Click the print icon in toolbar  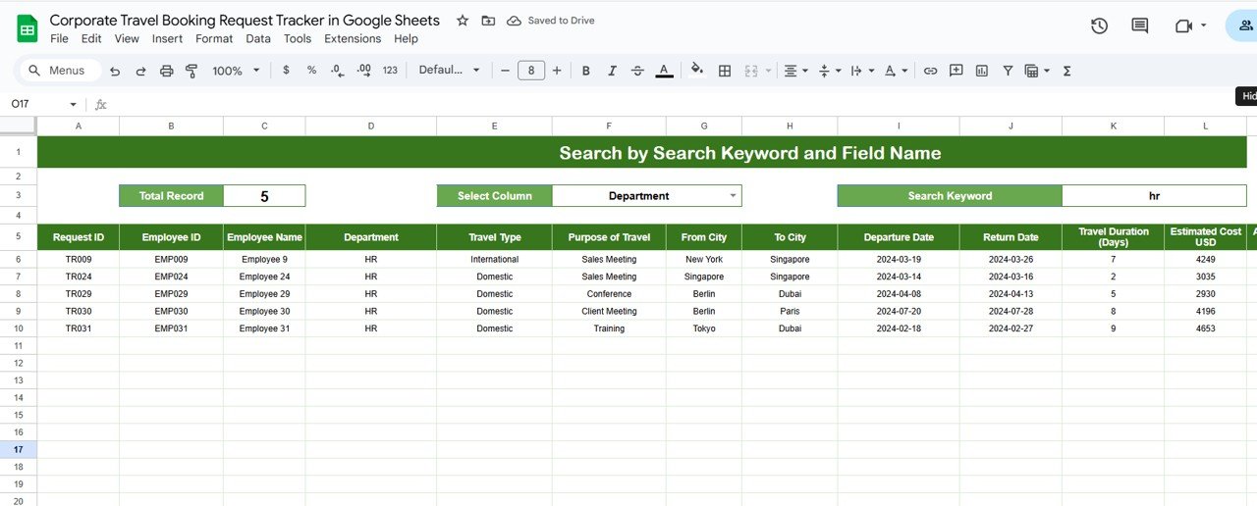coord(166,71)
